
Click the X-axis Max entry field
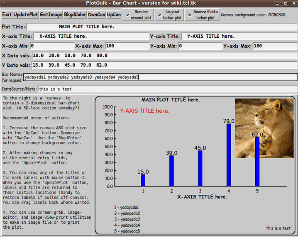(127, 46)
